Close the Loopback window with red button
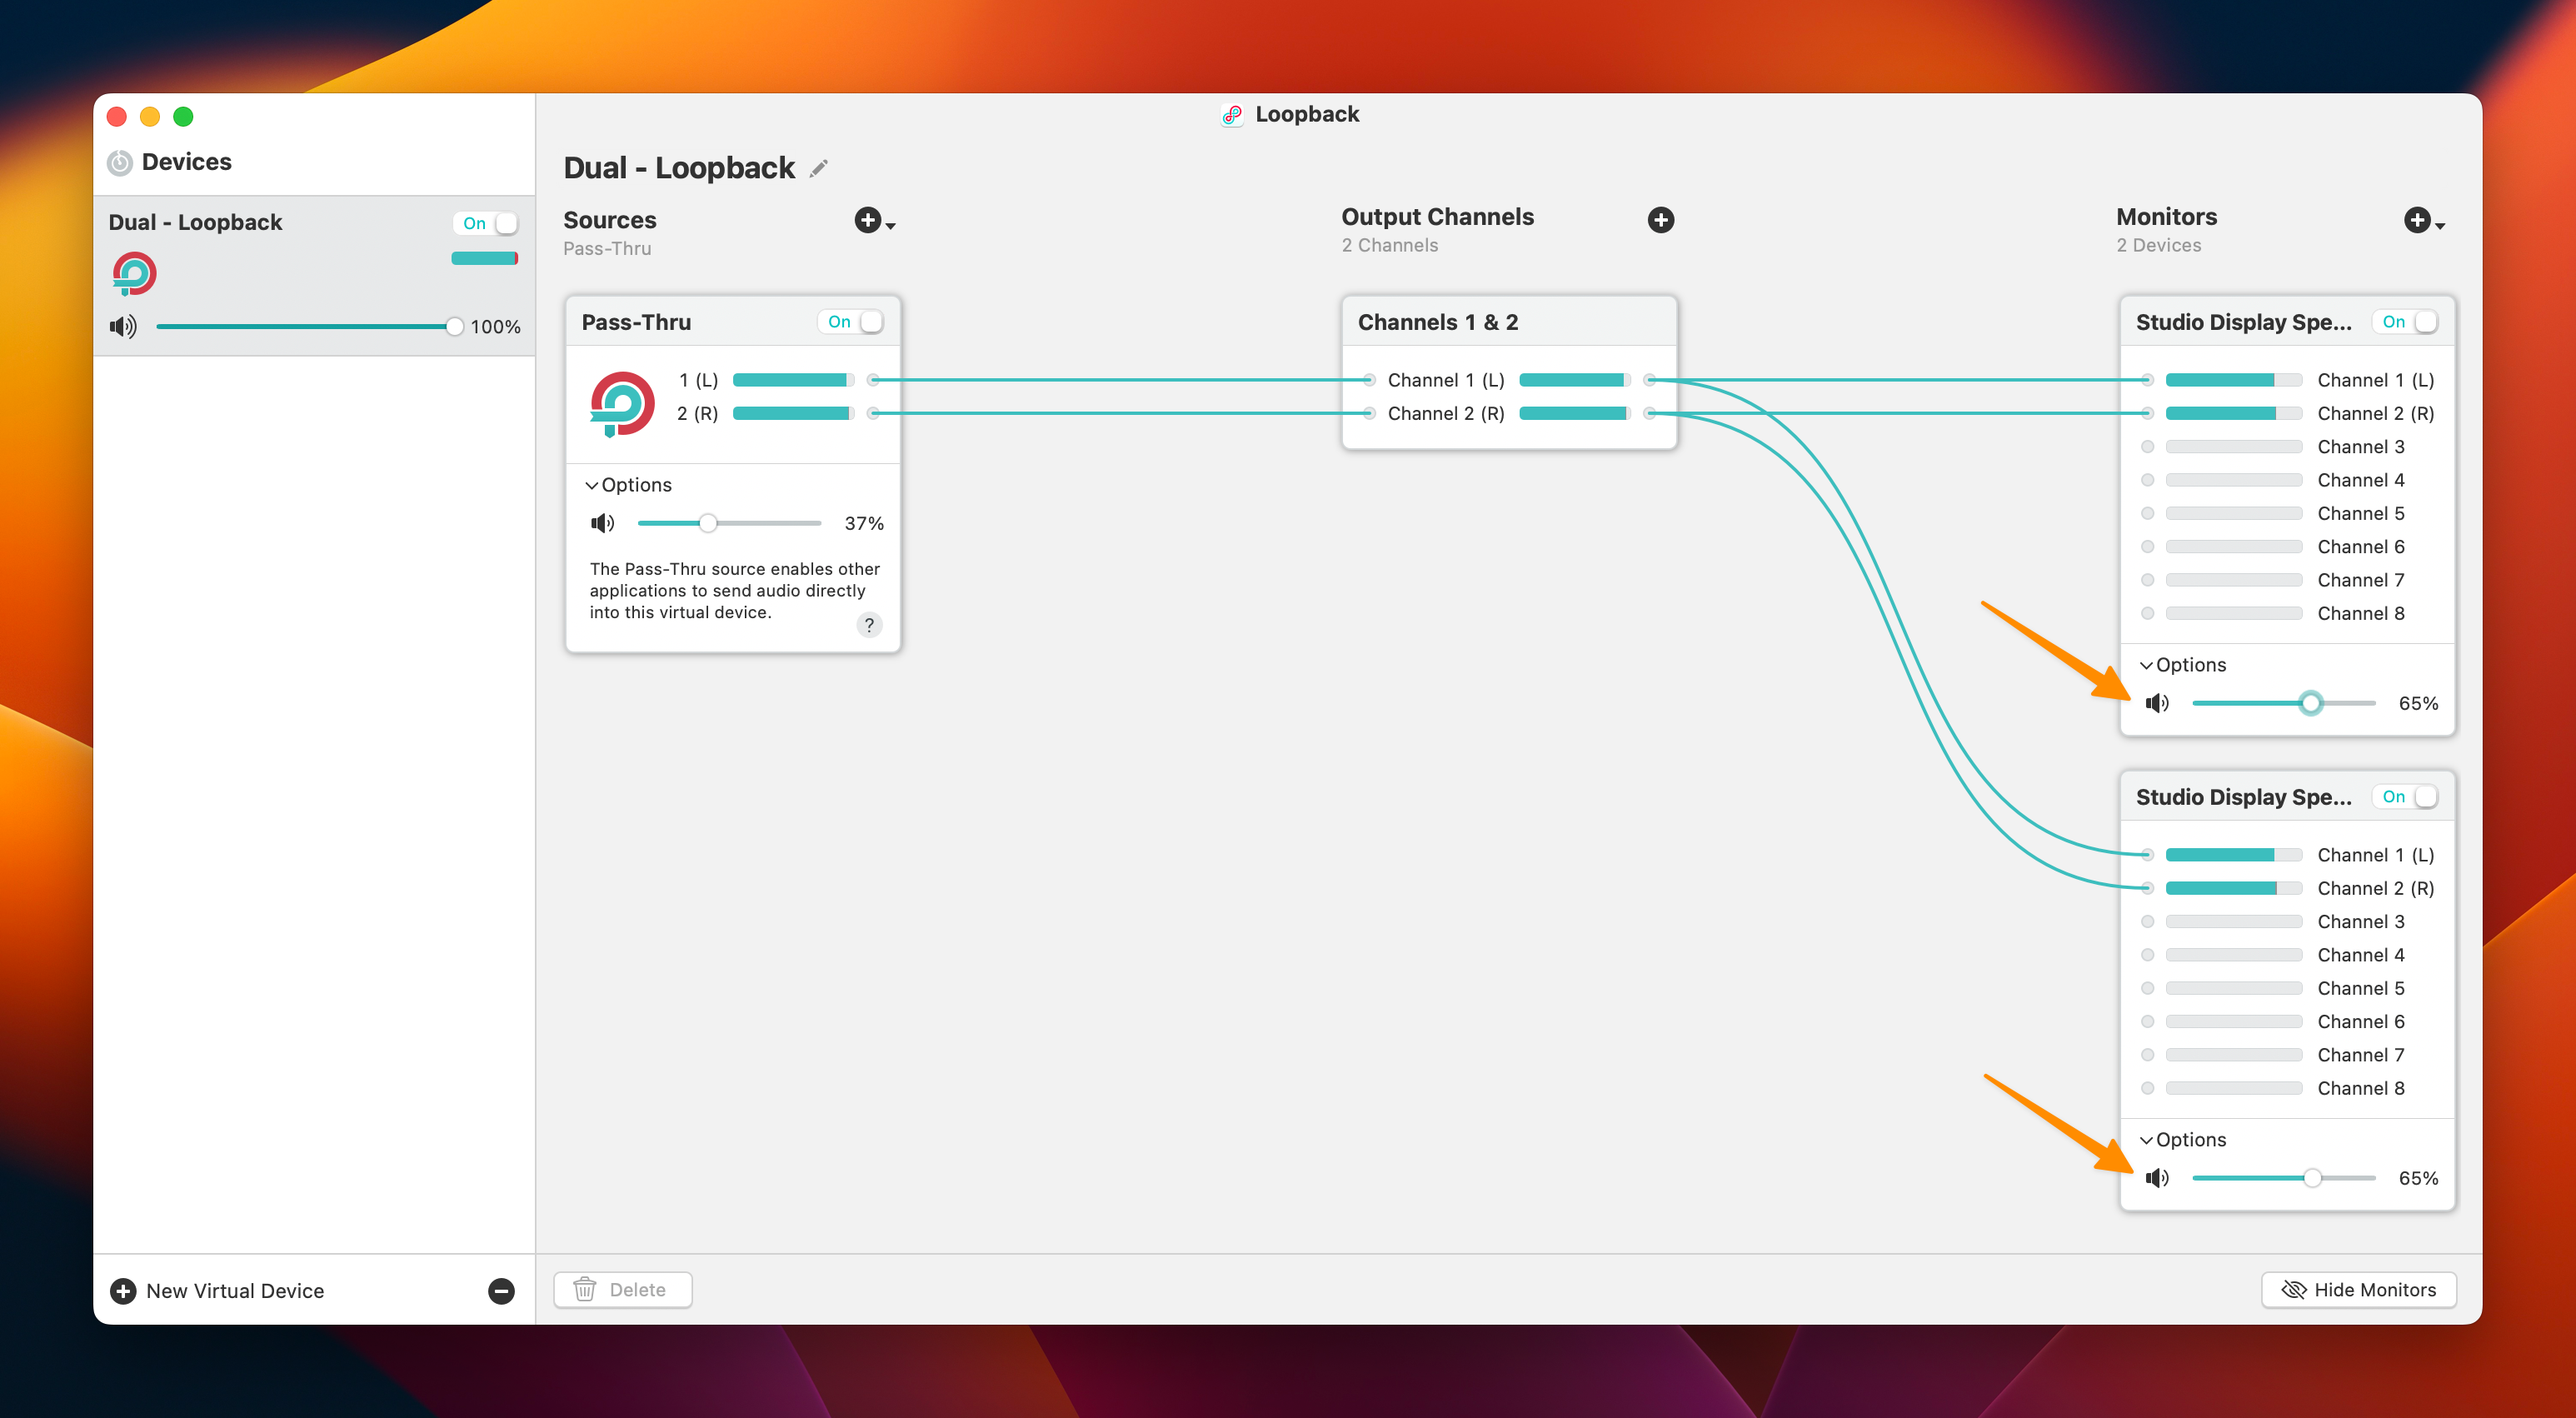2576x1418 pixels. (x=116, y=117)
